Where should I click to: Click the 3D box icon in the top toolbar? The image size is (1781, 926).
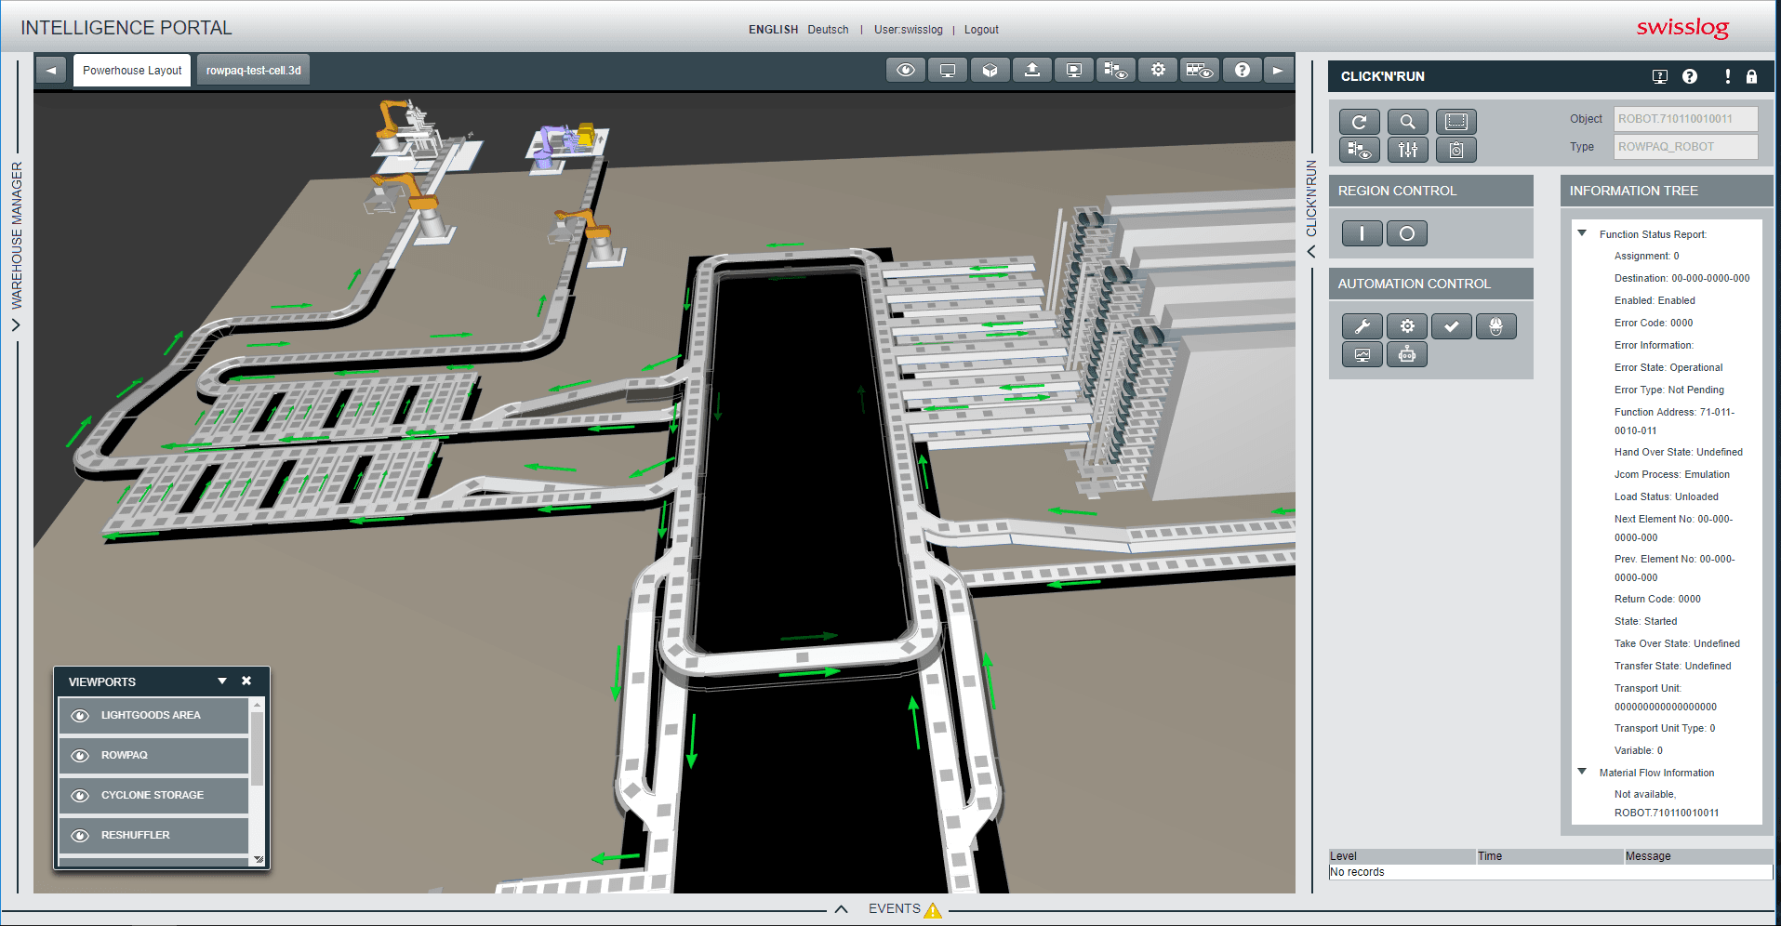(x=990, y=71)
